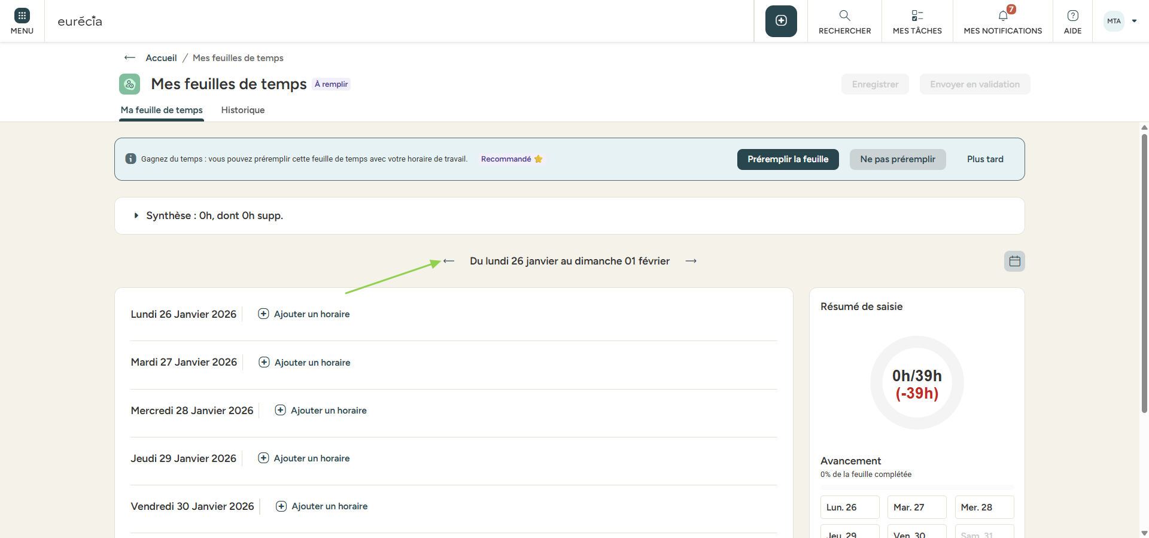Go to previous week arrow
The width and height of the screenshot is (1149, 538).
[449, 261]
